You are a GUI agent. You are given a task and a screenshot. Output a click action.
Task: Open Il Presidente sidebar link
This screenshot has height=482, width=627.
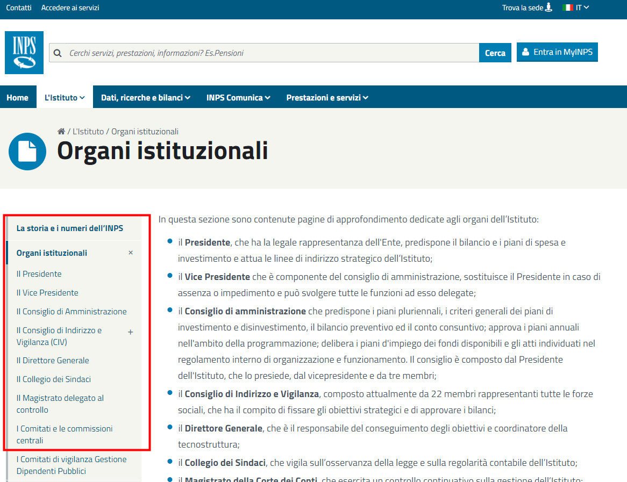39,274
